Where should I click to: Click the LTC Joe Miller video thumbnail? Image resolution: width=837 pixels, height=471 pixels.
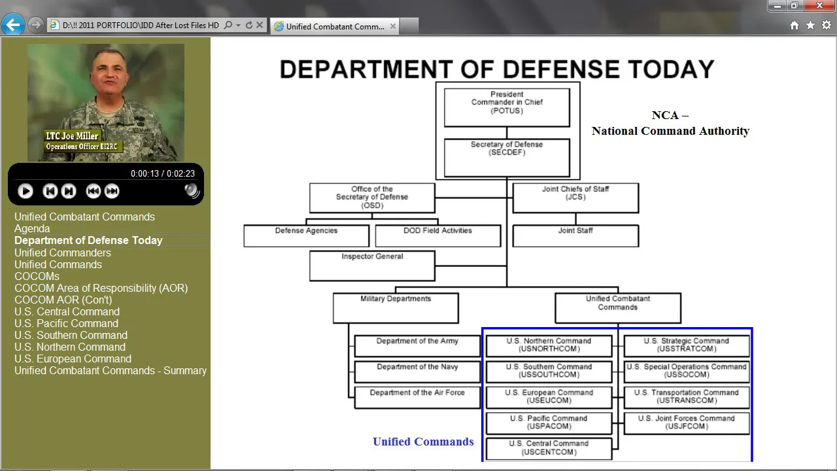tap(106, 102)
